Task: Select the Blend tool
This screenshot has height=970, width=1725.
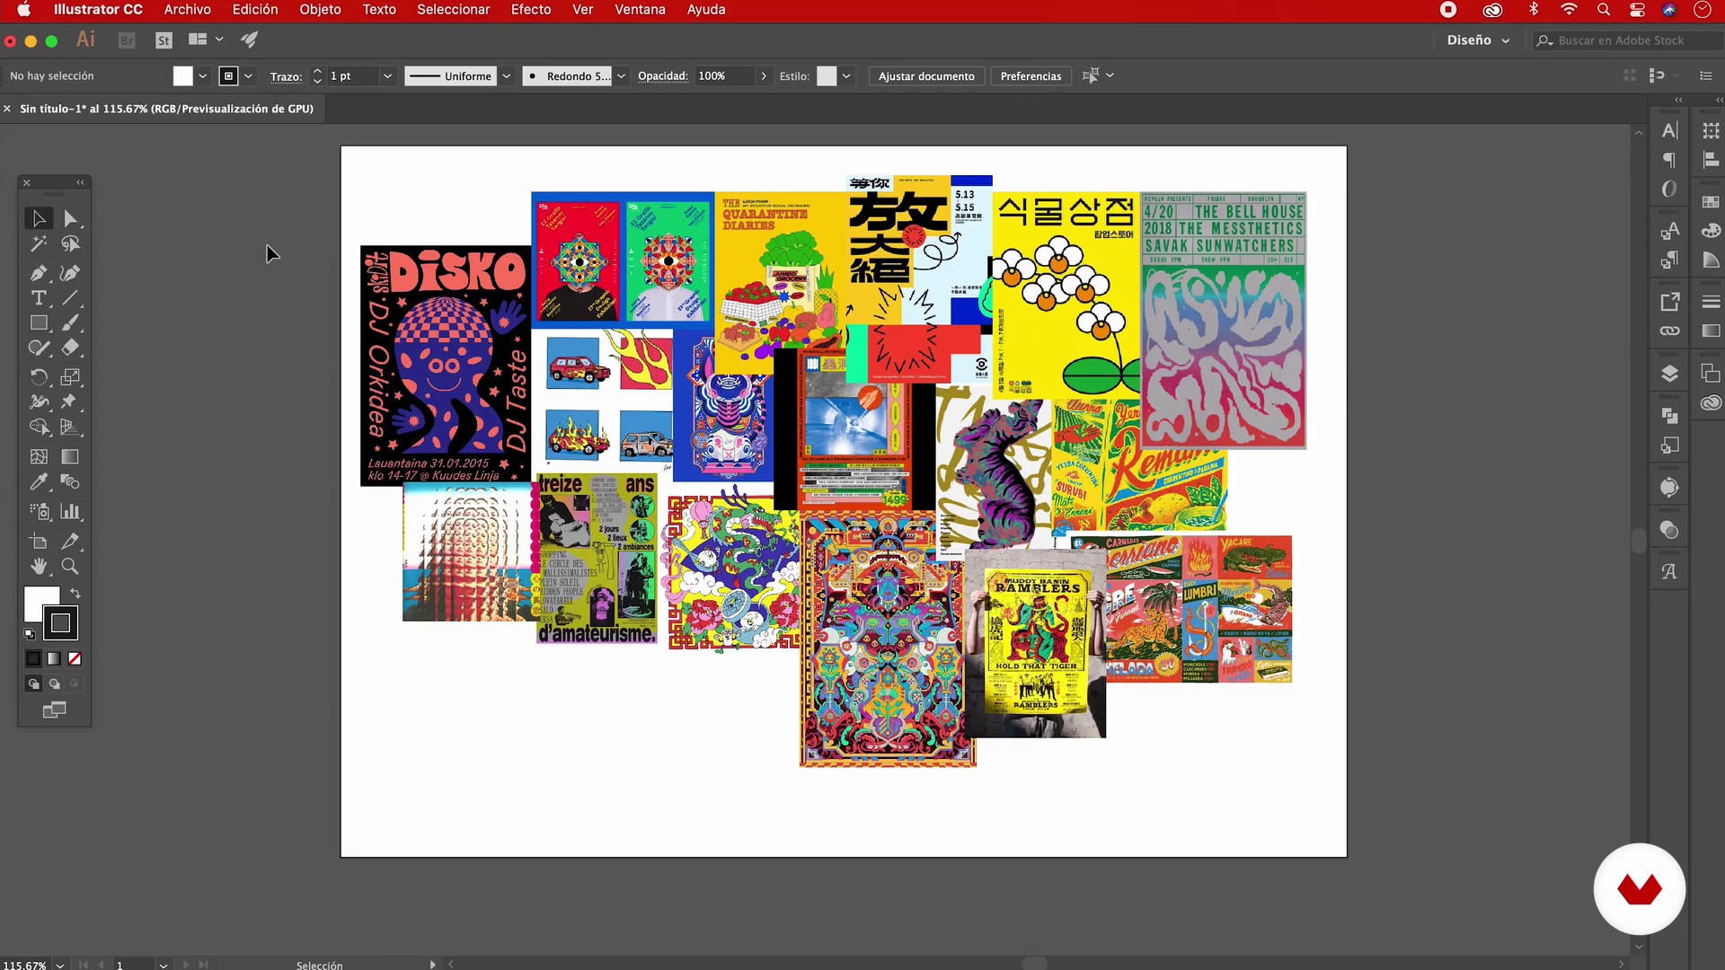Action: (x=70, y=482)
